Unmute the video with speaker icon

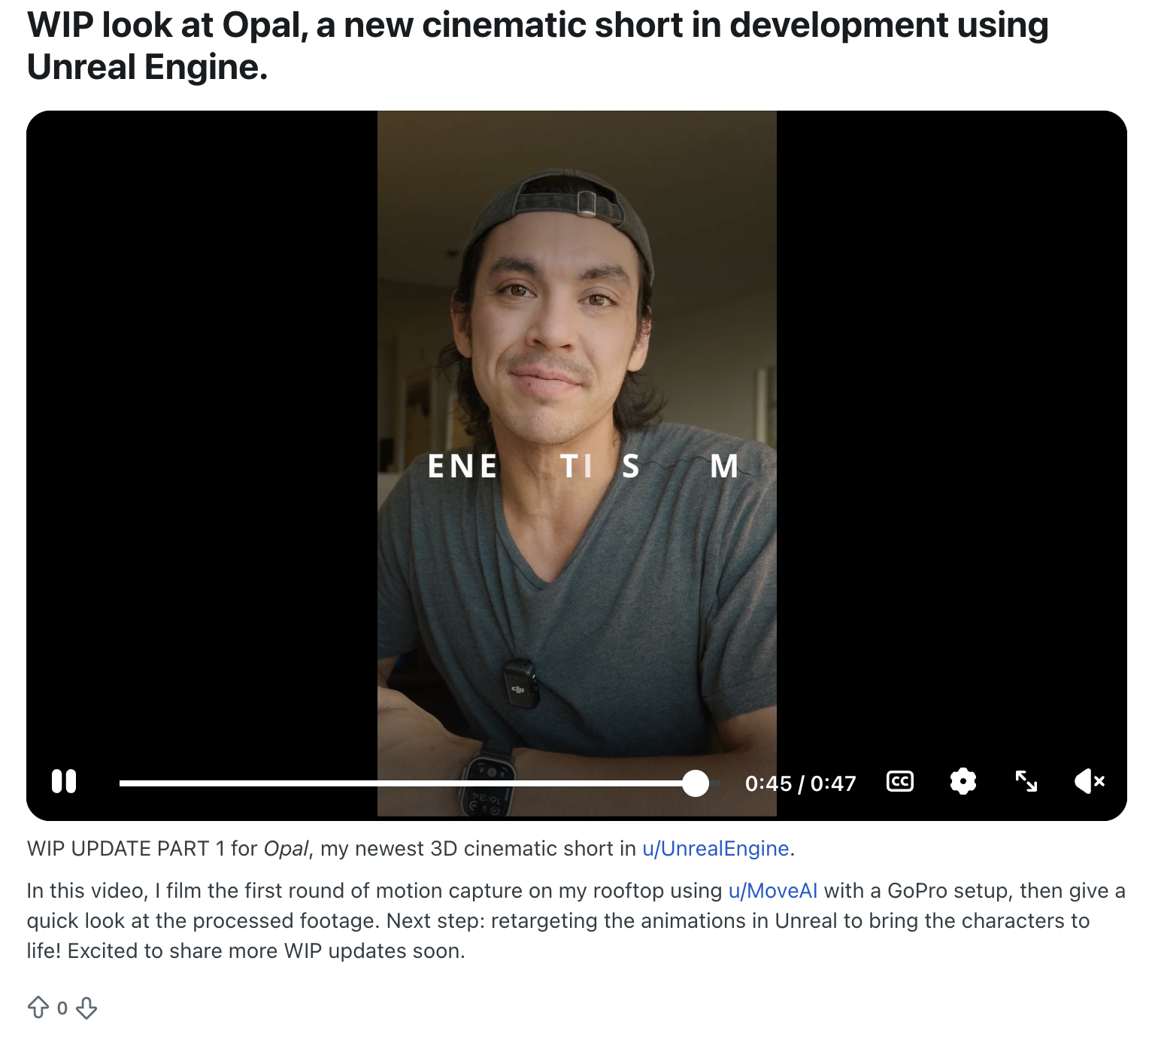pos(1090,782)
